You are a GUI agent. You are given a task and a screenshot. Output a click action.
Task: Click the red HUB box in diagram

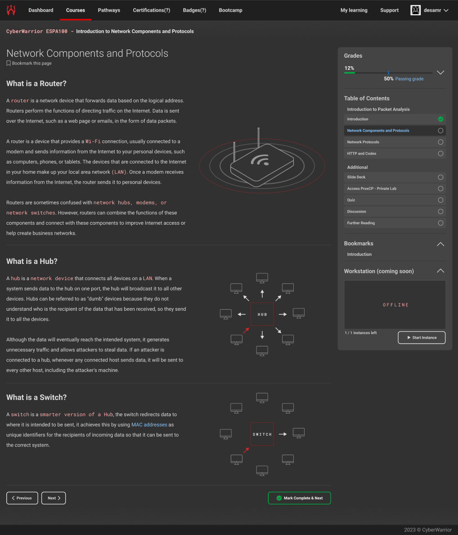[262, 314]
